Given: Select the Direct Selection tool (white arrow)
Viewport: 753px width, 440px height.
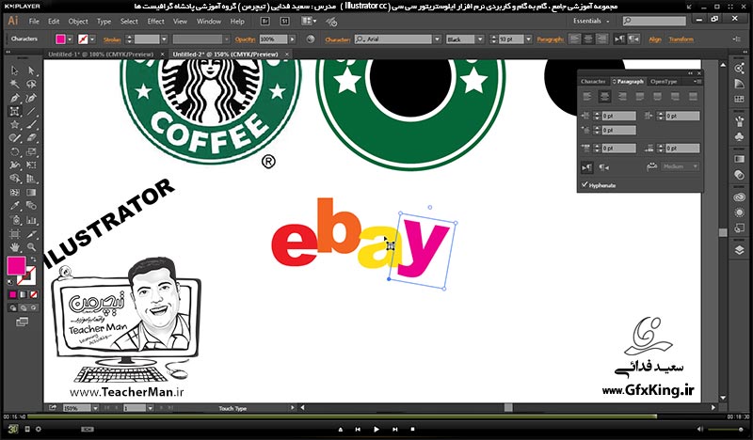Looking at the screenshot, I should coord(31,71).
